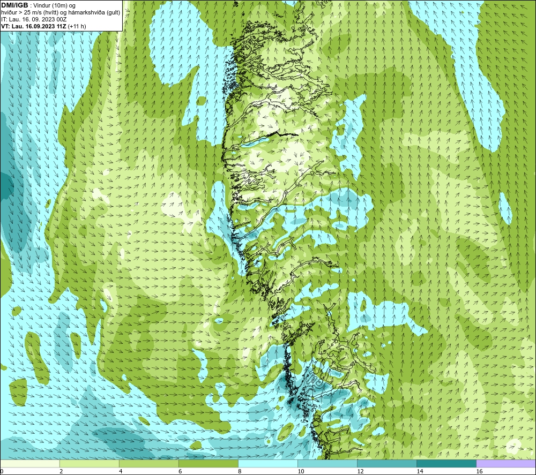This screenshot has height=475, width=536.
Task: Click the "Vindur (10m) og" text
Action: click(x=55, y=6)
